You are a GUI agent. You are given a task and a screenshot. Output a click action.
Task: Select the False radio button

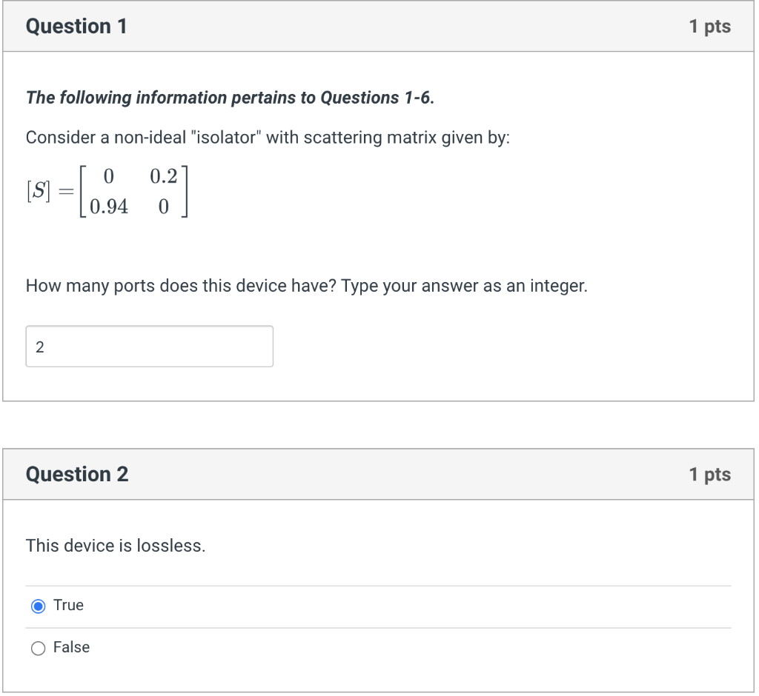pyautogui.click(x=39, y=648)
